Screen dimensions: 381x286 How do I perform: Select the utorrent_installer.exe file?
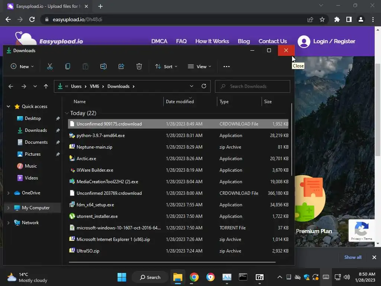178,216
